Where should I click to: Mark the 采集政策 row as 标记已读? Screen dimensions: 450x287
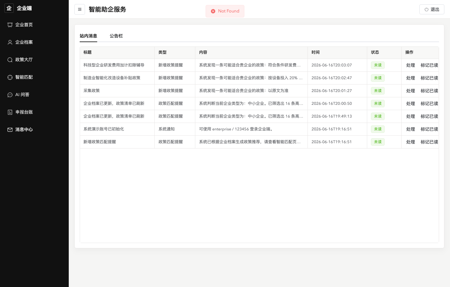point(429,91)
